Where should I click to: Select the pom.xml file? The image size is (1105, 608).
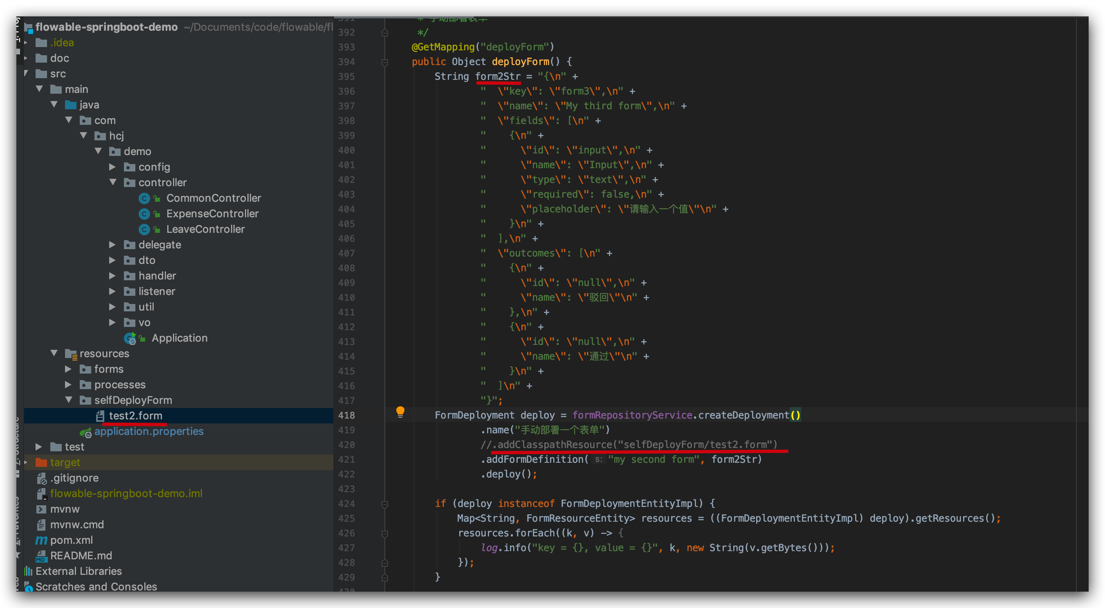click(x=71, y=540)
